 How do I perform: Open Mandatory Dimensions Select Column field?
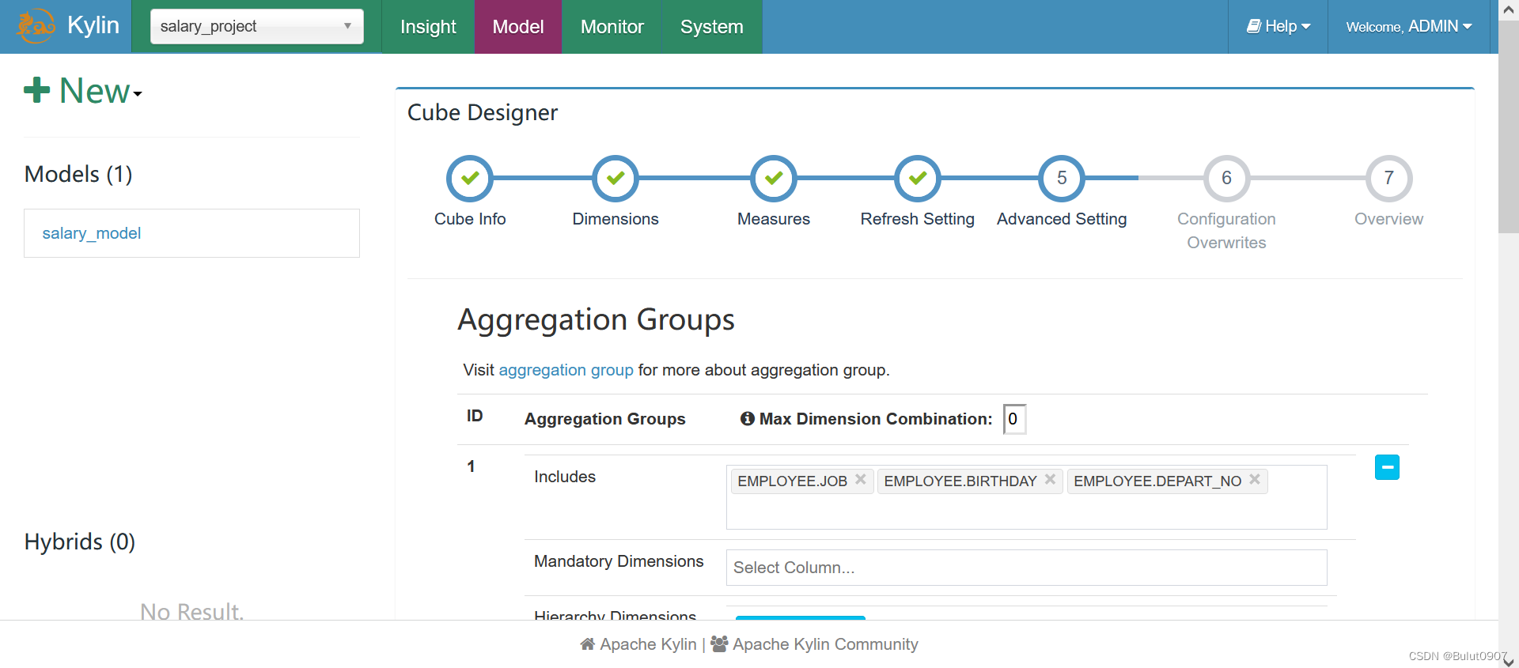[1026, 568]
